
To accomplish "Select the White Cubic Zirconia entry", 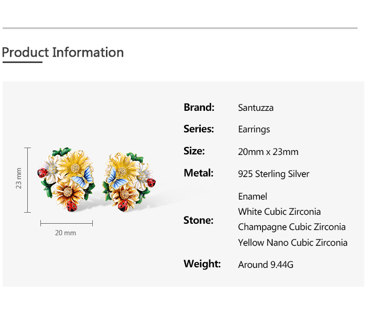I will (x=279, y=212).
